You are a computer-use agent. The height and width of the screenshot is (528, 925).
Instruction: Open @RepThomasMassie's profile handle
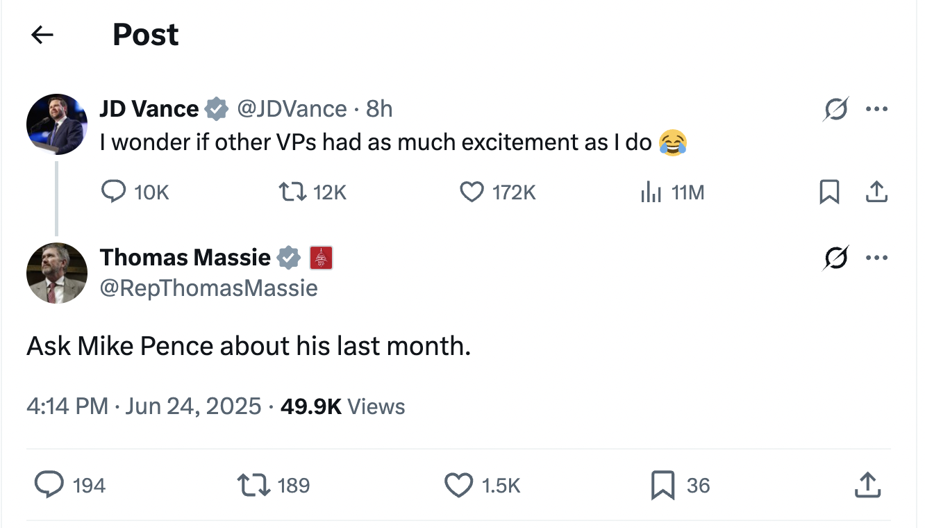(210, 287)
